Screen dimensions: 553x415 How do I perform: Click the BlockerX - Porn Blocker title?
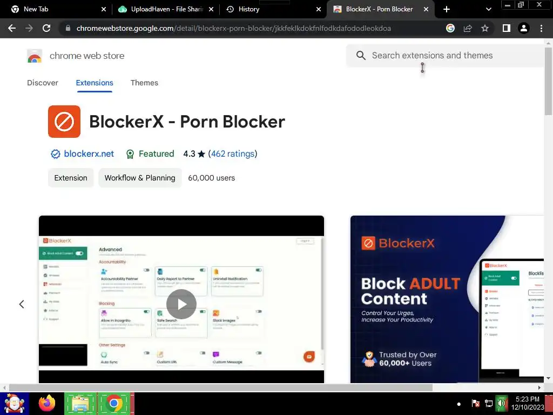pos(187,122)
